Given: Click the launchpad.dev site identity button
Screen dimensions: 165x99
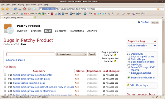Looking at the screenshot, I should (x=48, y=9).
